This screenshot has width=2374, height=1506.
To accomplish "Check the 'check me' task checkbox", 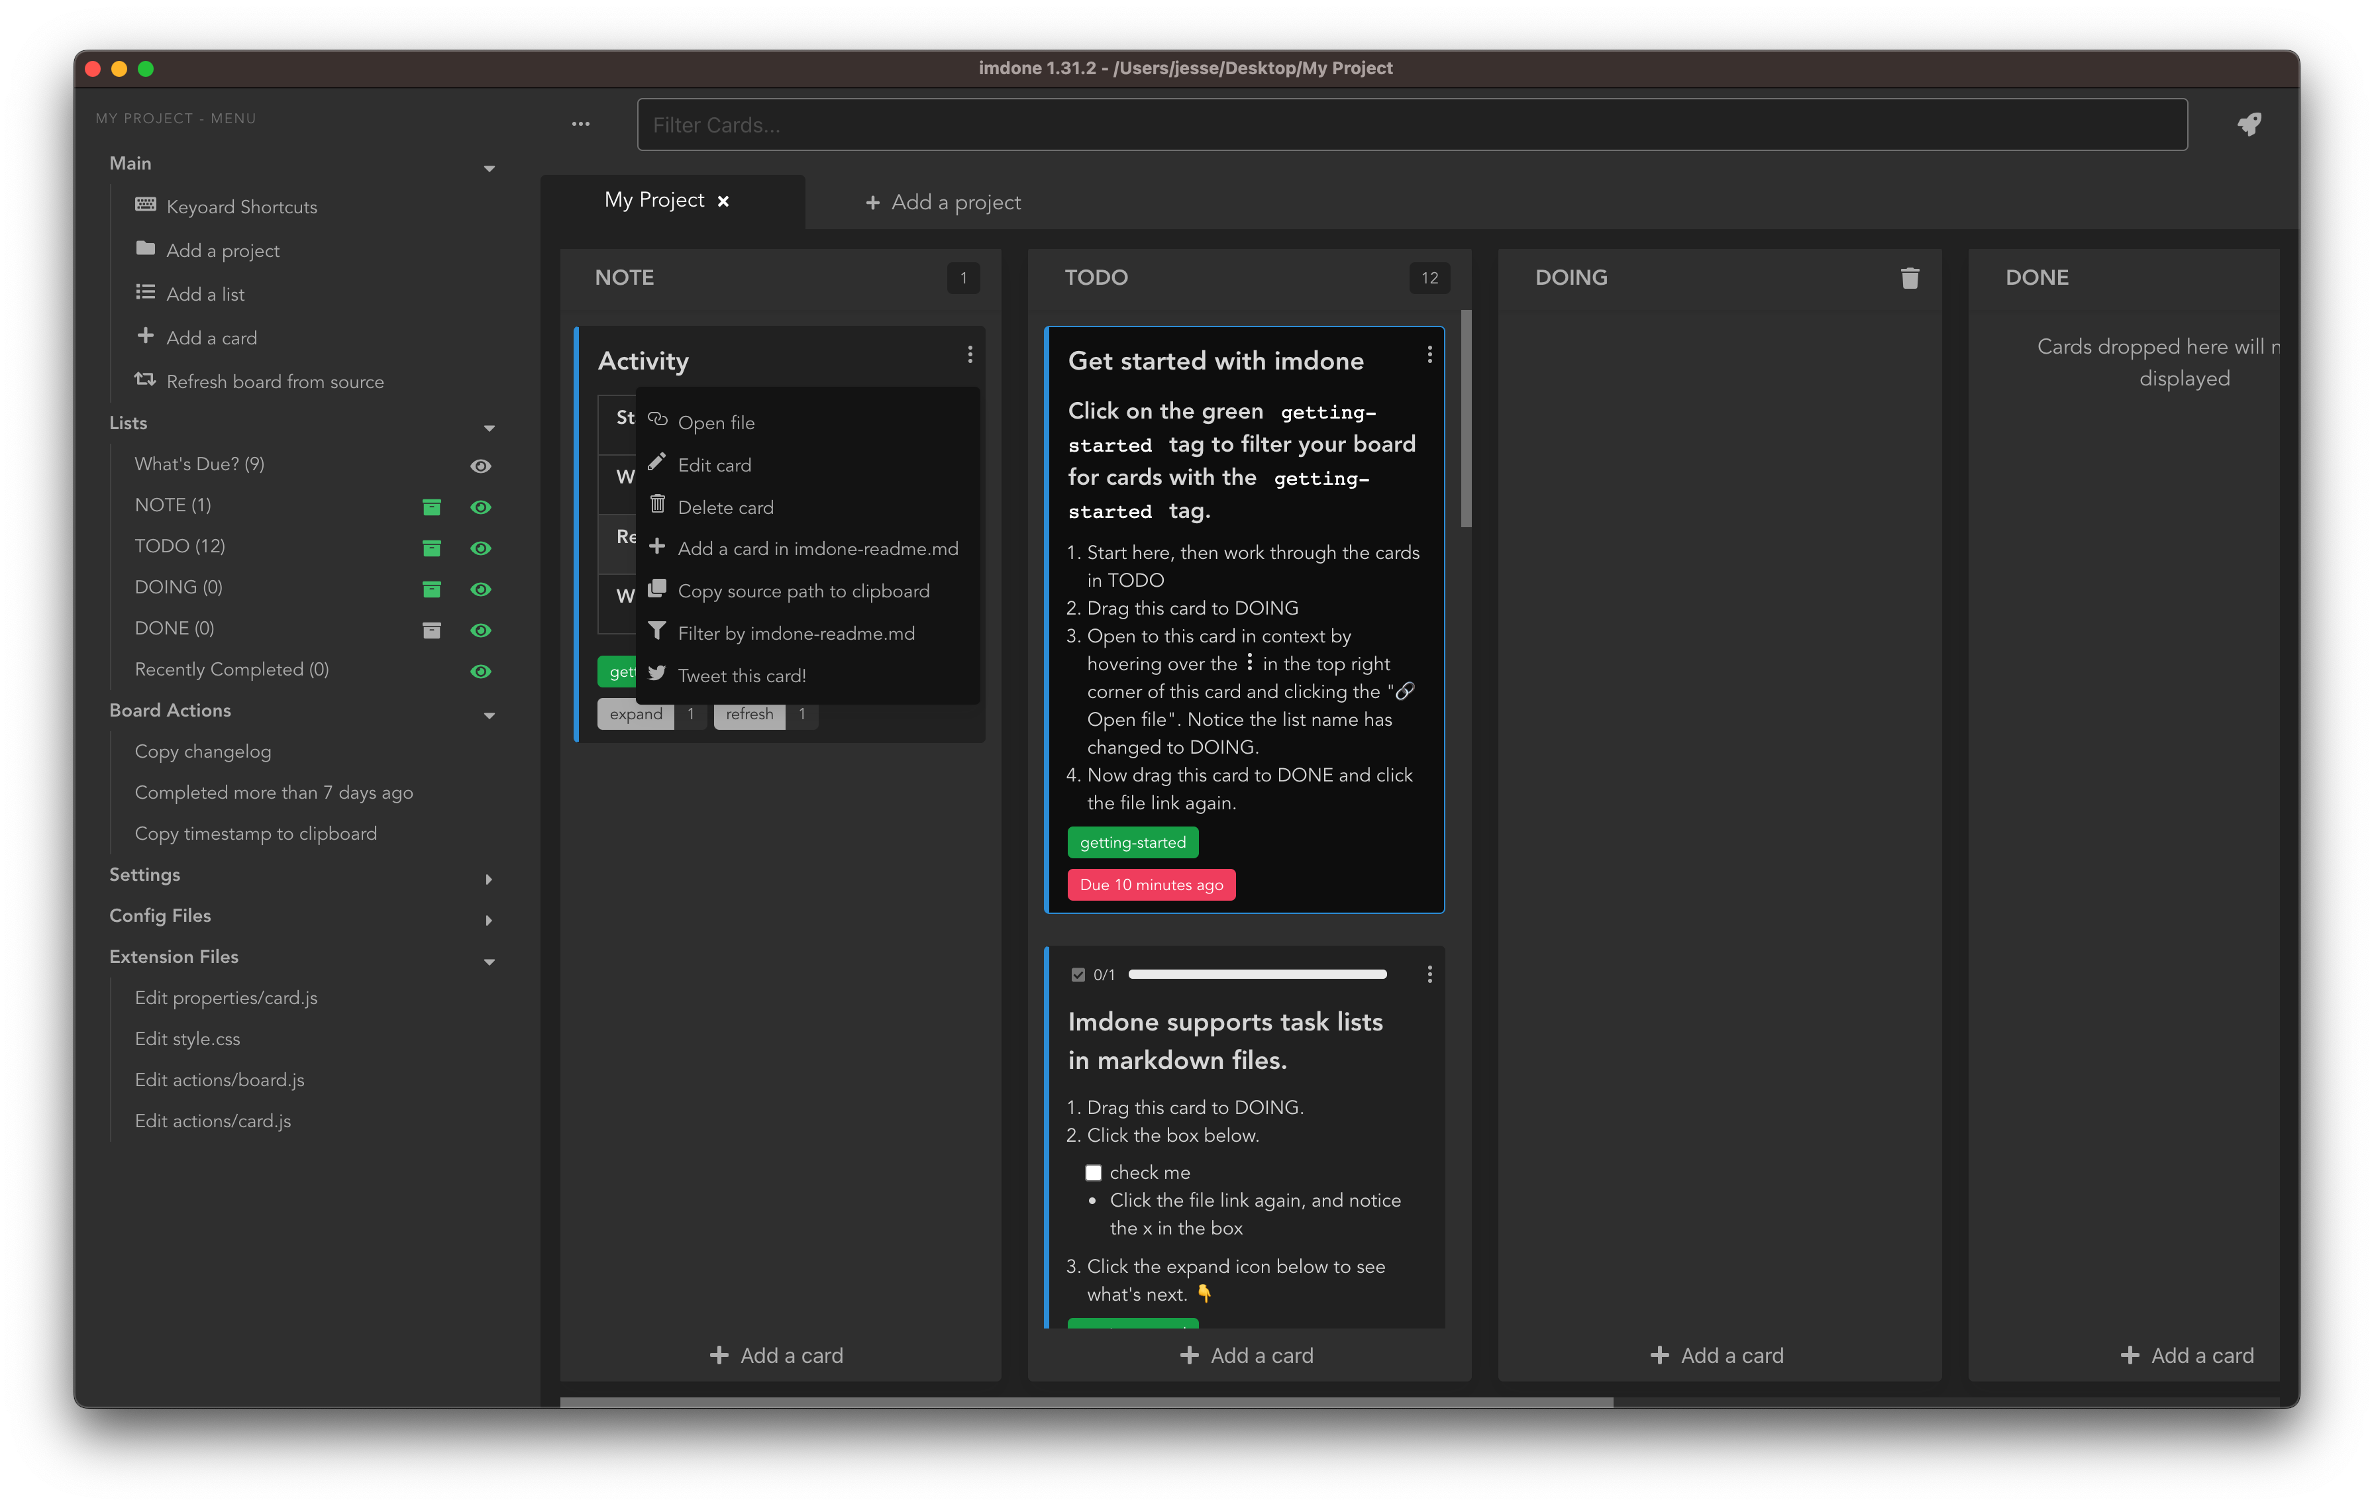I will point(1094,1173).
